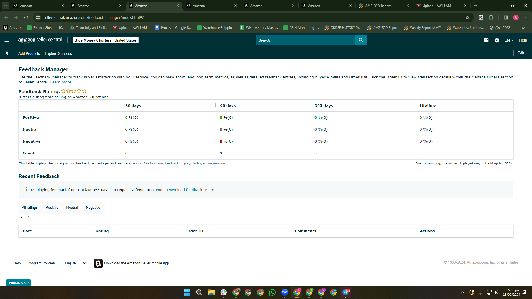This screenshot has height=299, width=532.
Task: Open the taskbar clock and date
Action: point(511,292)
